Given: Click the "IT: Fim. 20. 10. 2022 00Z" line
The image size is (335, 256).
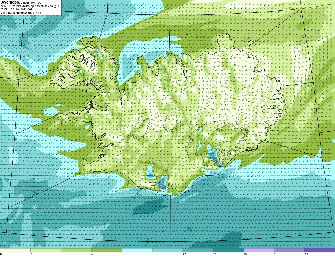Looking at the screenshot, I should tap(16, 9).
